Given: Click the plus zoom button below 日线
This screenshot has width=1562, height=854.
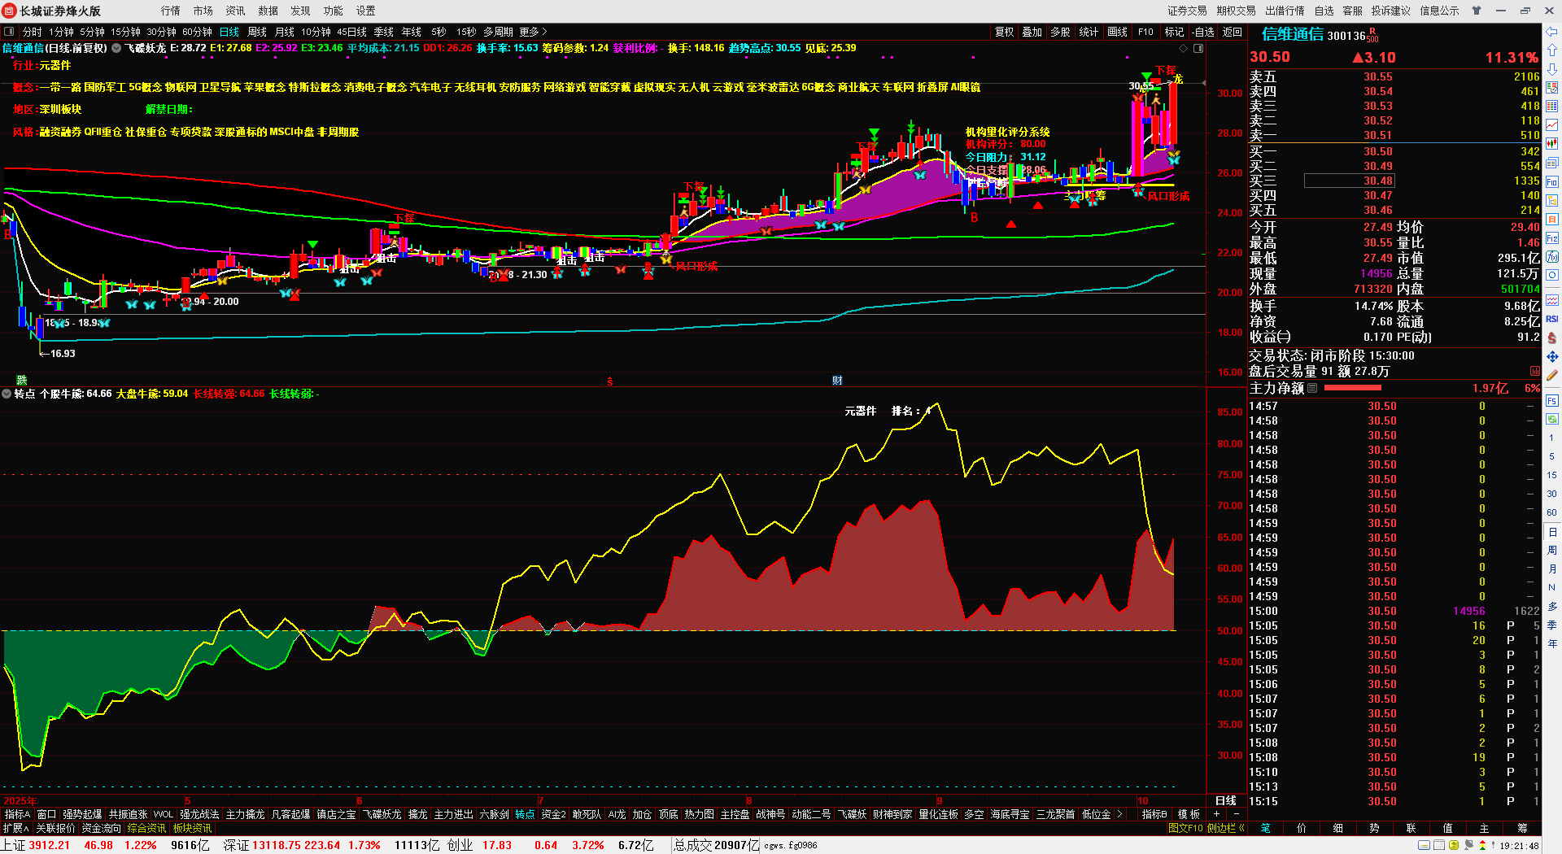Looking at the screenshot, I should tap(1217, 814).
